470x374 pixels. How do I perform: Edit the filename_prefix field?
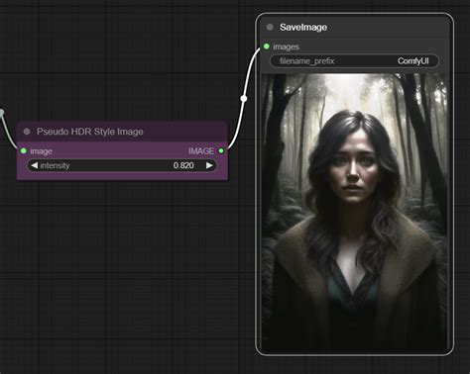coord(354,61)
